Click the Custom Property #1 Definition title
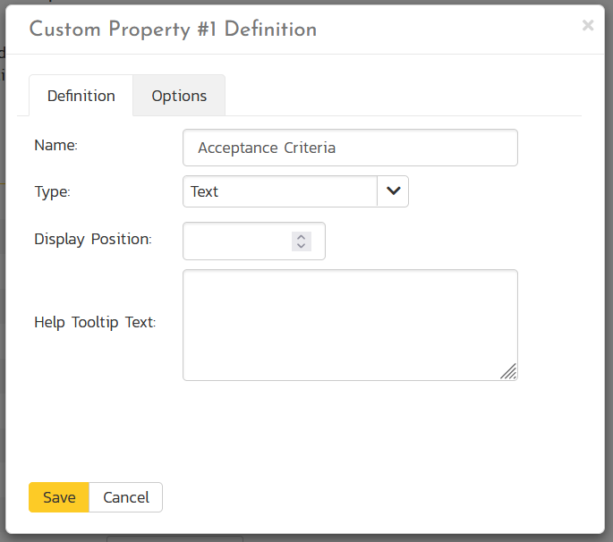 coord(173,30)
